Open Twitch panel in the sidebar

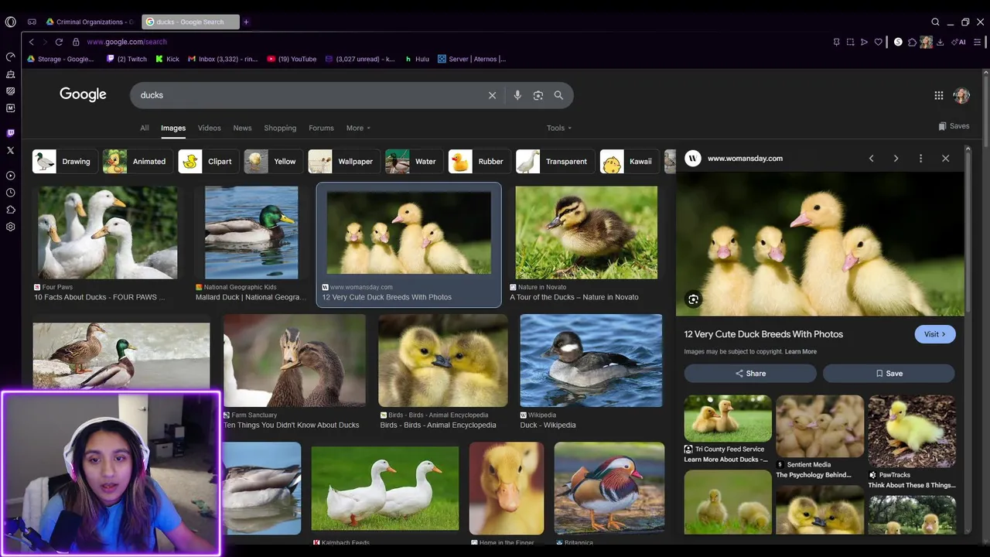[x=11, y=133]
